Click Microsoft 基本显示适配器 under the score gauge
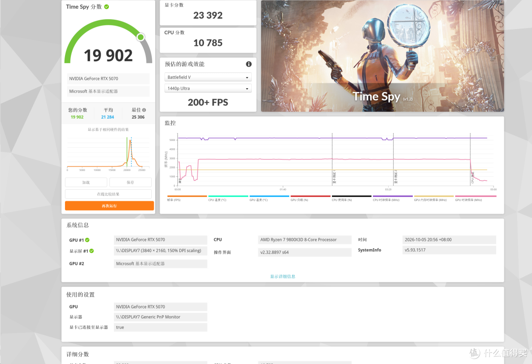Screen dimensions: 532x364 click(x=108, y=91)
